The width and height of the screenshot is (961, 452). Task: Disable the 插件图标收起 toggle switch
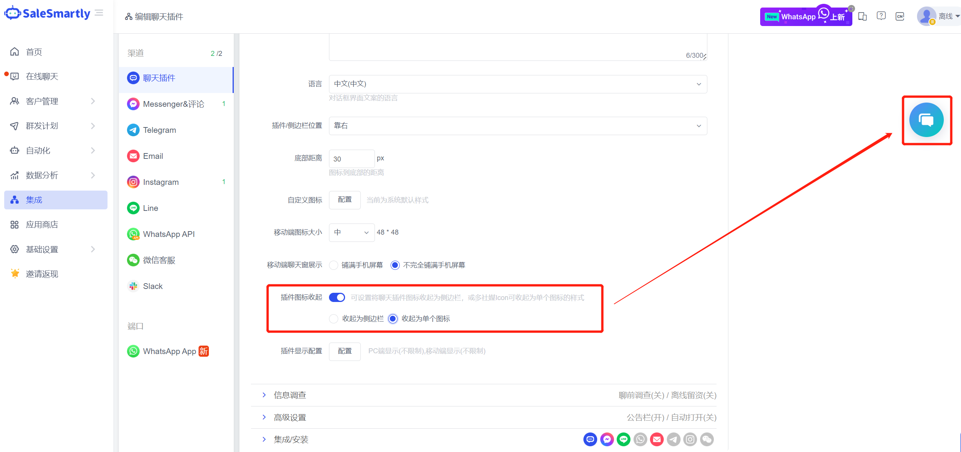(x=337, y=297)
